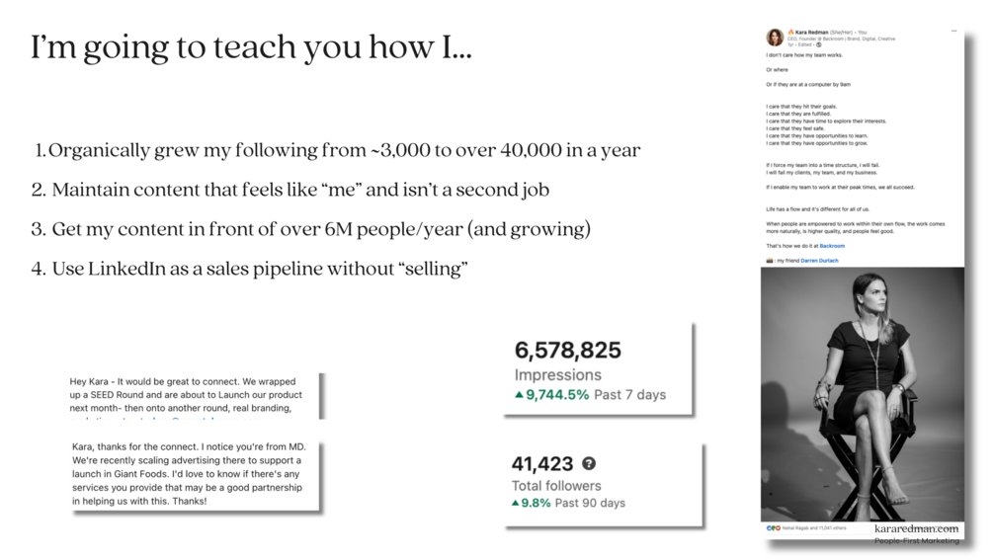Viewport: 993px width, 560px height.
Task: Click the globe visibility icon under the post author
Action: coord(819,44)
